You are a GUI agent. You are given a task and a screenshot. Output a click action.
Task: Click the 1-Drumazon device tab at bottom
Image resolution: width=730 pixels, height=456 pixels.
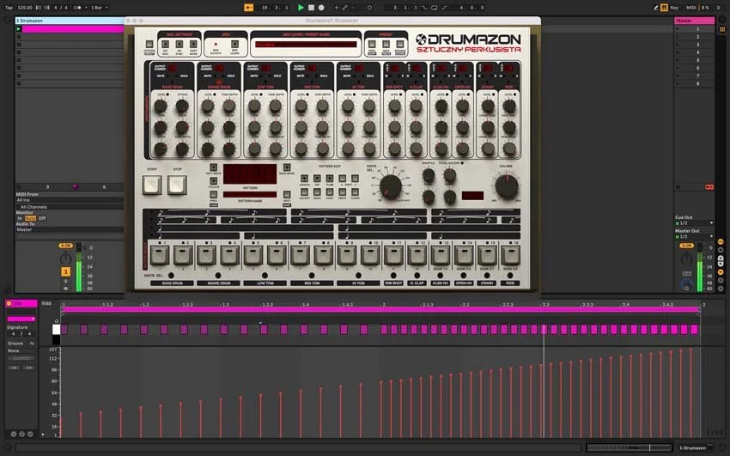692,447
